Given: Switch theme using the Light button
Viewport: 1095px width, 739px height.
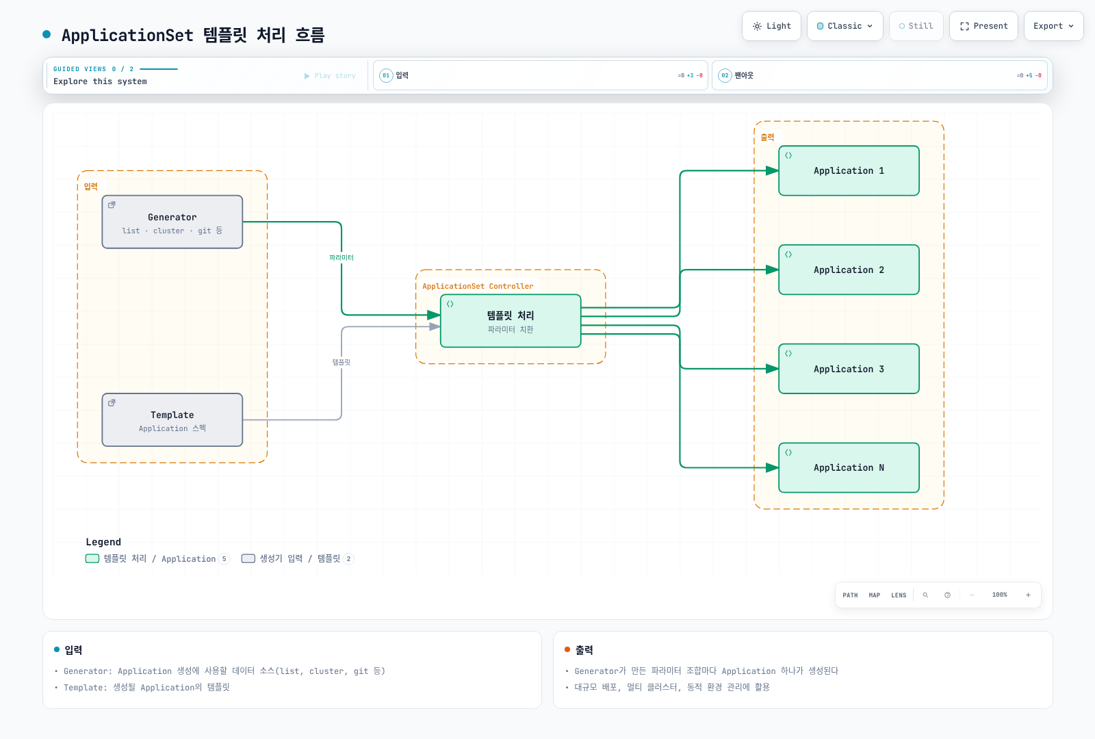Looking at the screenshot, I should tap(771, 26).
